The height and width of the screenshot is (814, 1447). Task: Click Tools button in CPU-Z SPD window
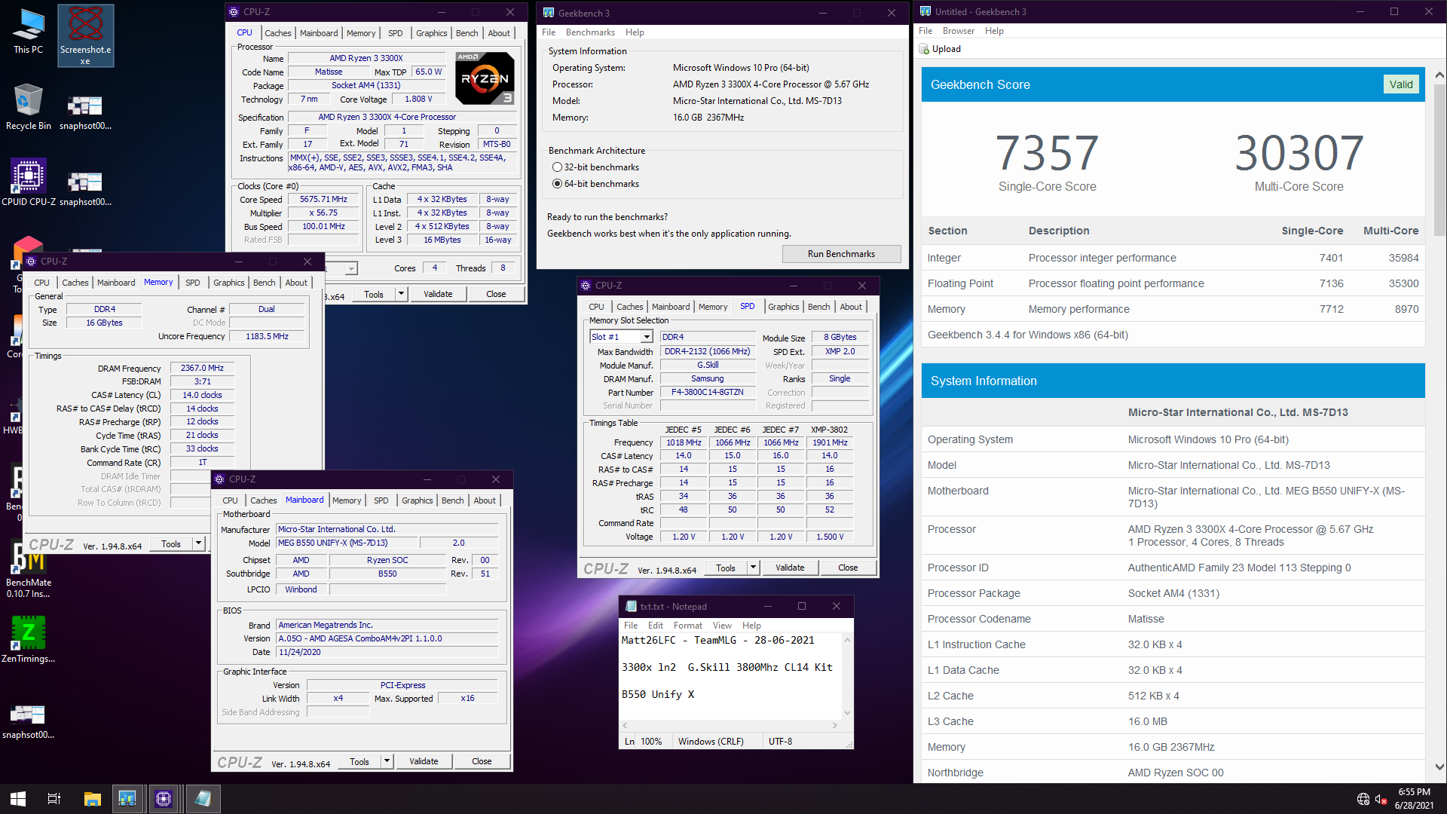click(x=726, y=568)
